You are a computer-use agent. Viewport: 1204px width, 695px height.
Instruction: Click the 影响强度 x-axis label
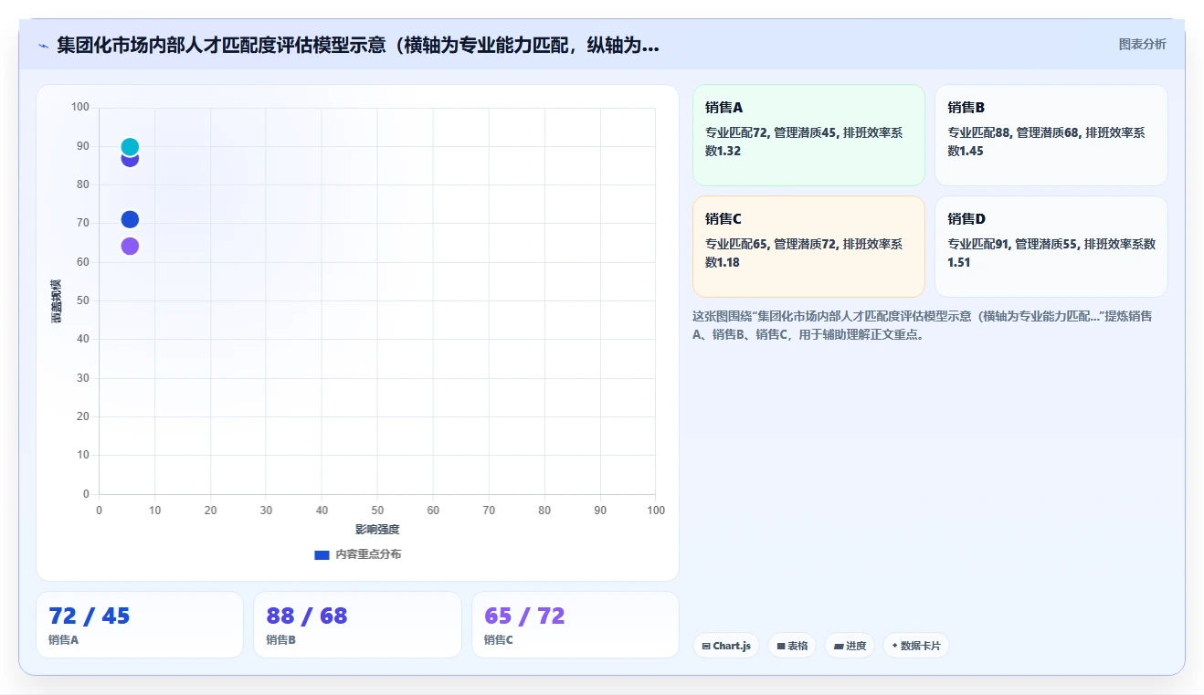[x=377, y=530]
